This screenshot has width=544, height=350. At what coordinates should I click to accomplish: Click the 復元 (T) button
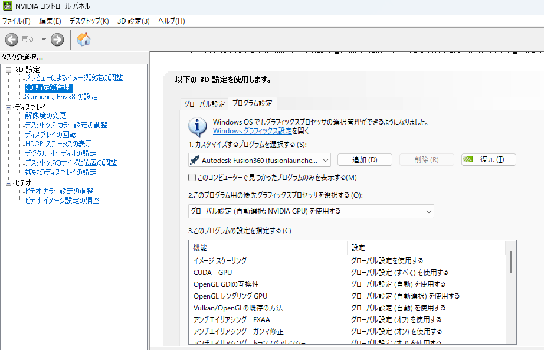(489, 159)
